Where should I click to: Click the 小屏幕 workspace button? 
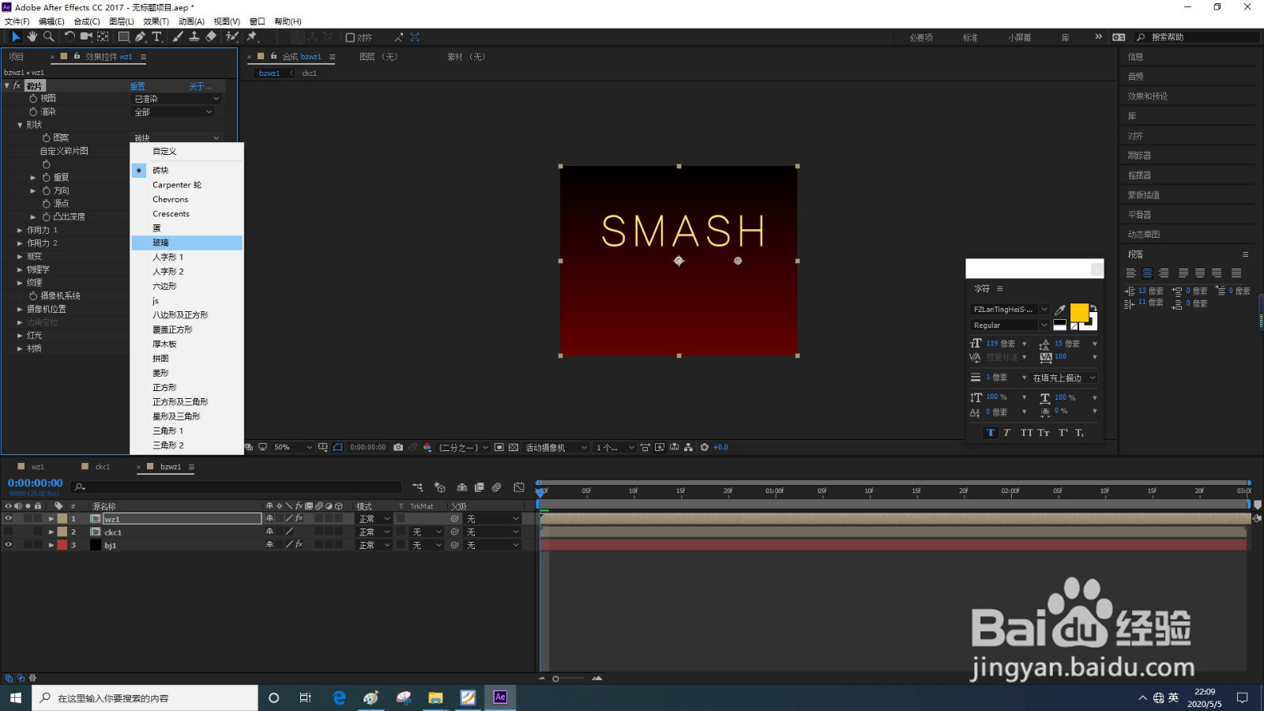point(1019,37)
